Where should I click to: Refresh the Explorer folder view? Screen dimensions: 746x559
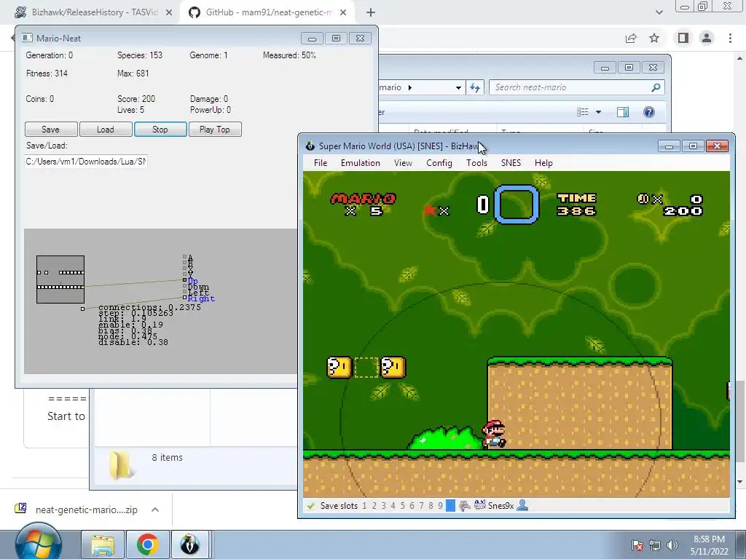(x=475, y=87)
